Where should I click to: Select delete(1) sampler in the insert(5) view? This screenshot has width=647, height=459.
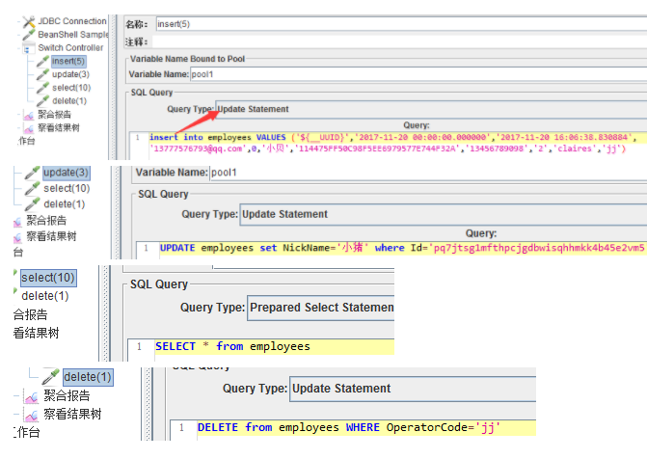coord(69,100)
